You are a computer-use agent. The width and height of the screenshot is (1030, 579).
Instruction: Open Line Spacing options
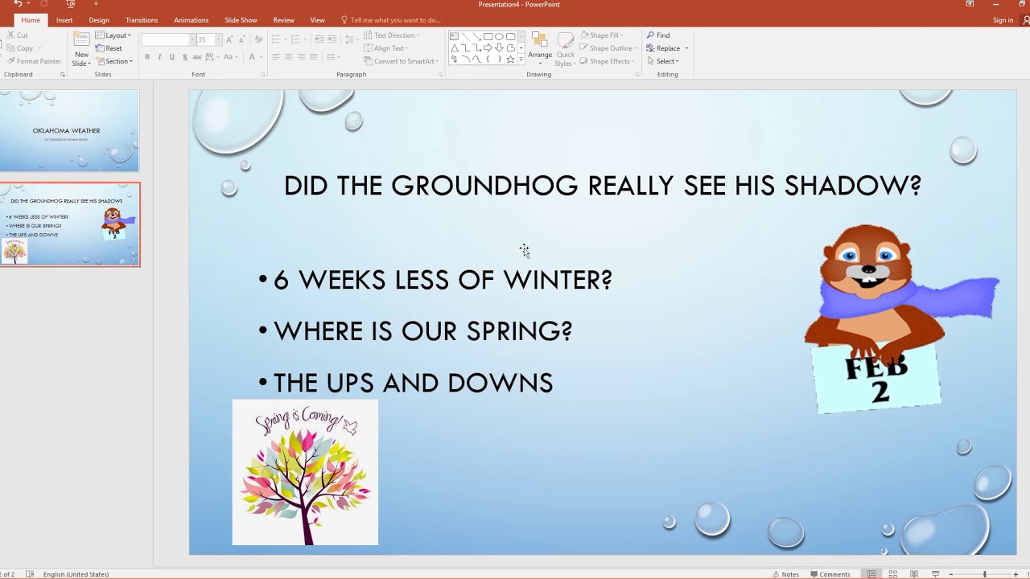pyautogui.click(x=351, y=39)
